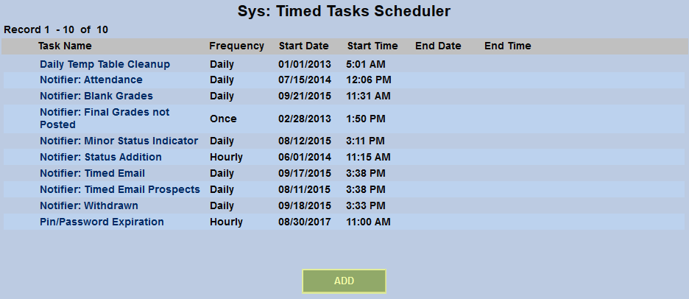This screenshot has height=299, width=689.
Task: Click the 01/01/2013 start date cell
Action: tap(305, 64)
